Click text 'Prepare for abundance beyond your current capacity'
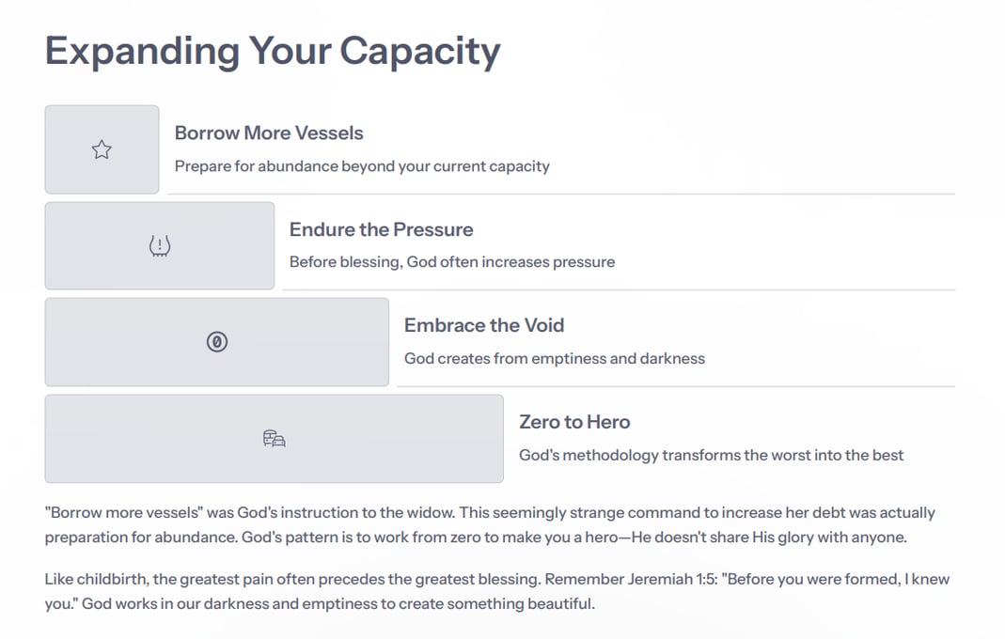The image size is (1005, 639). (362, 166)
